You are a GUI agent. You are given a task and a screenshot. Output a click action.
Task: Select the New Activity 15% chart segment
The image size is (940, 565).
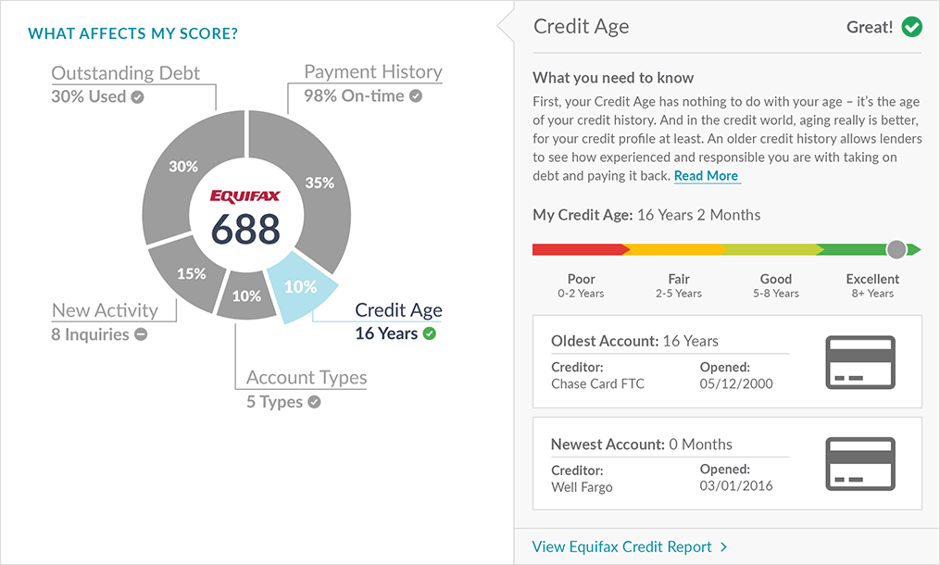(x=190, y=274)
